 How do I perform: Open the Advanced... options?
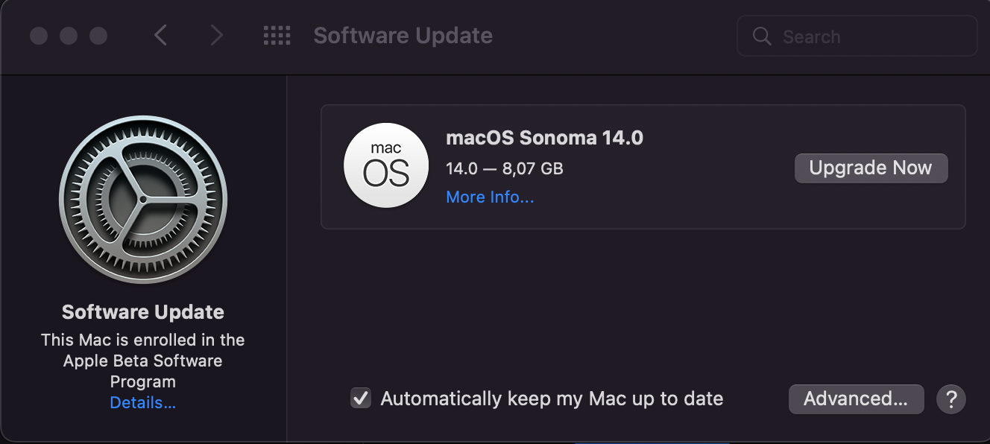(856, 399)
